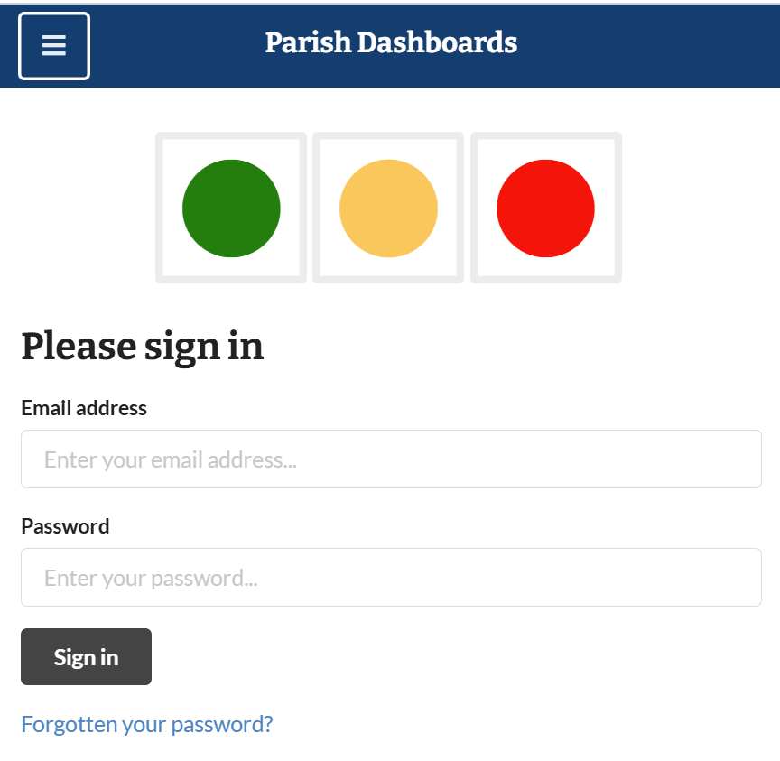Click the Password field label
The width and height of the screenshot is (780, 761).
(x=65, y=526)
